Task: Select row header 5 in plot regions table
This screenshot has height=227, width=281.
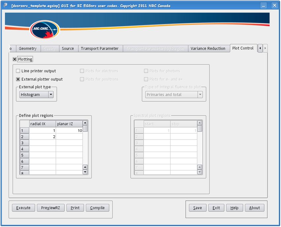Action: 24,155
